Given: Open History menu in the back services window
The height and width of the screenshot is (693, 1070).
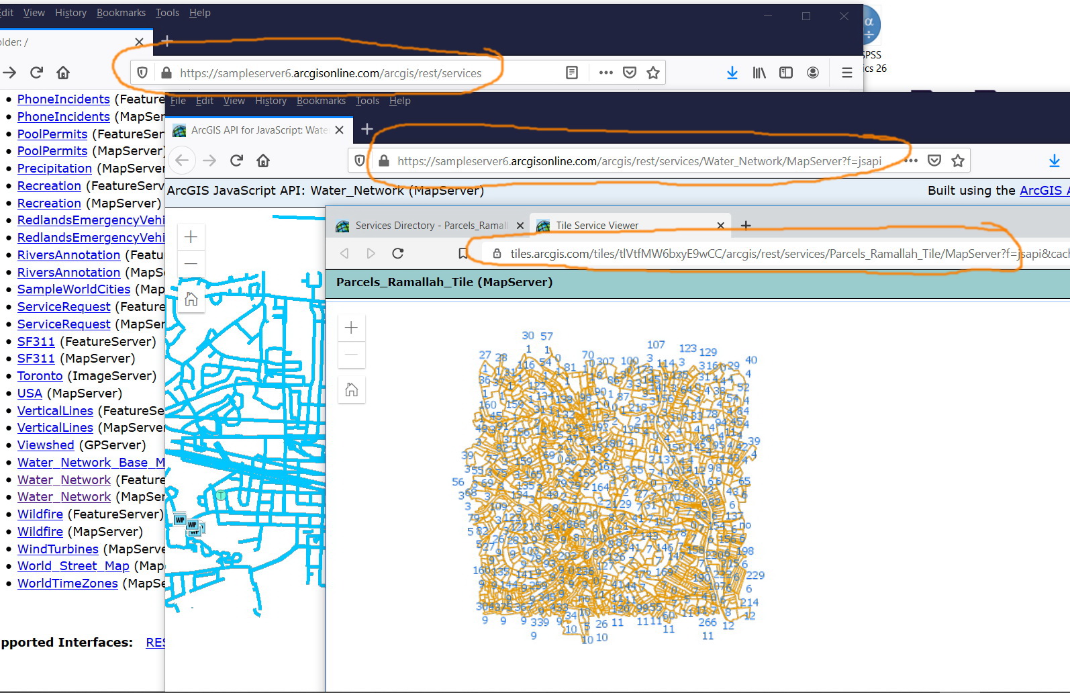Looking at the screenshot, I should pos(70,13).
